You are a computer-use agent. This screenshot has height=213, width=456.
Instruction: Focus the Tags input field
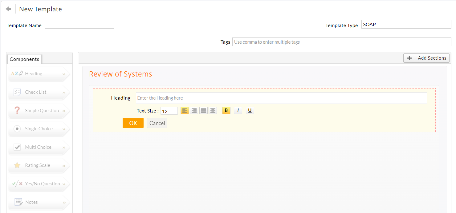click(341, 42)
